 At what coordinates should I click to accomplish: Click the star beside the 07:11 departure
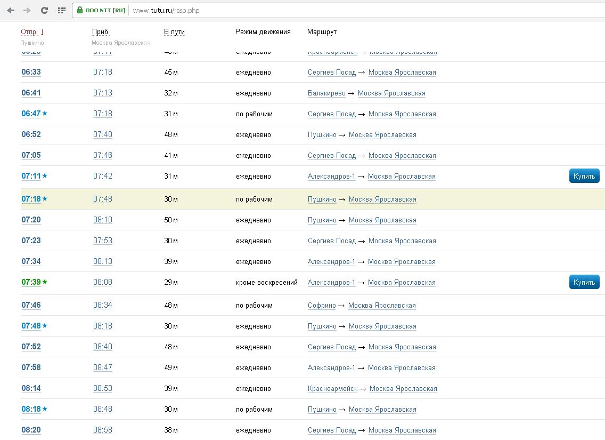point(45,176)
